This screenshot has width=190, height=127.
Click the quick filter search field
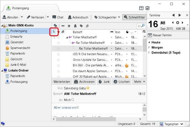141,26
